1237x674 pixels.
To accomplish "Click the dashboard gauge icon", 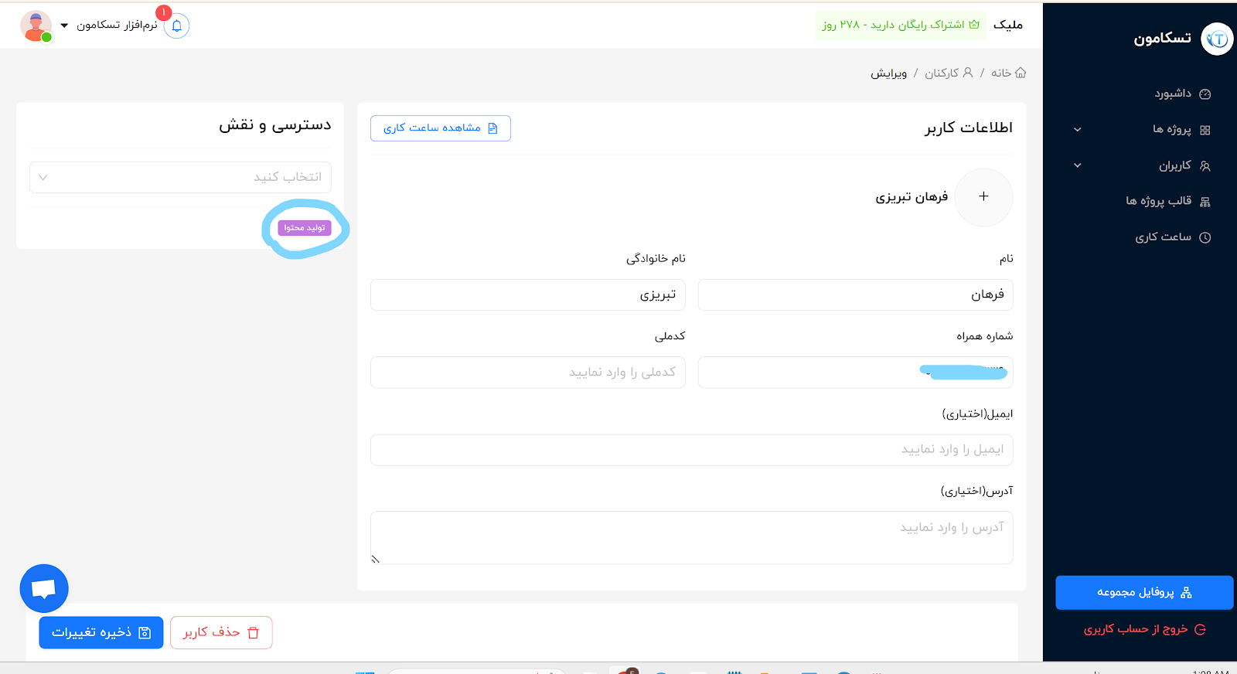I will pos(1205,94).
